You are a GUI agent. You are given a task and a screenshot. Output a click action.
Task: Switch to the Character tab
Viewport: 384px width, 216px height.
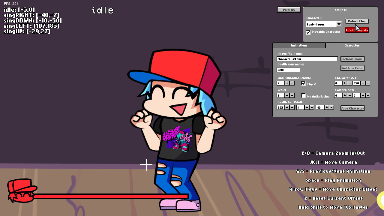[x=352, y=45]
